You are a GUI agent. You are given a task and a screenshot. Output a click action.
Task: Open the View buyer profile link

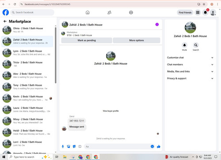(x=110, y=111)
